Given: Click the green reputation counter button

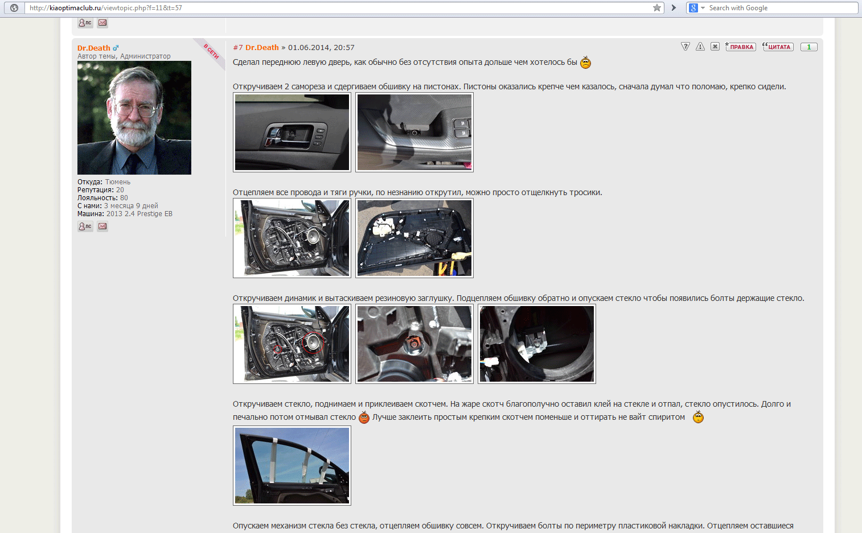Looking at the screenshot, I should coord(808,47).
